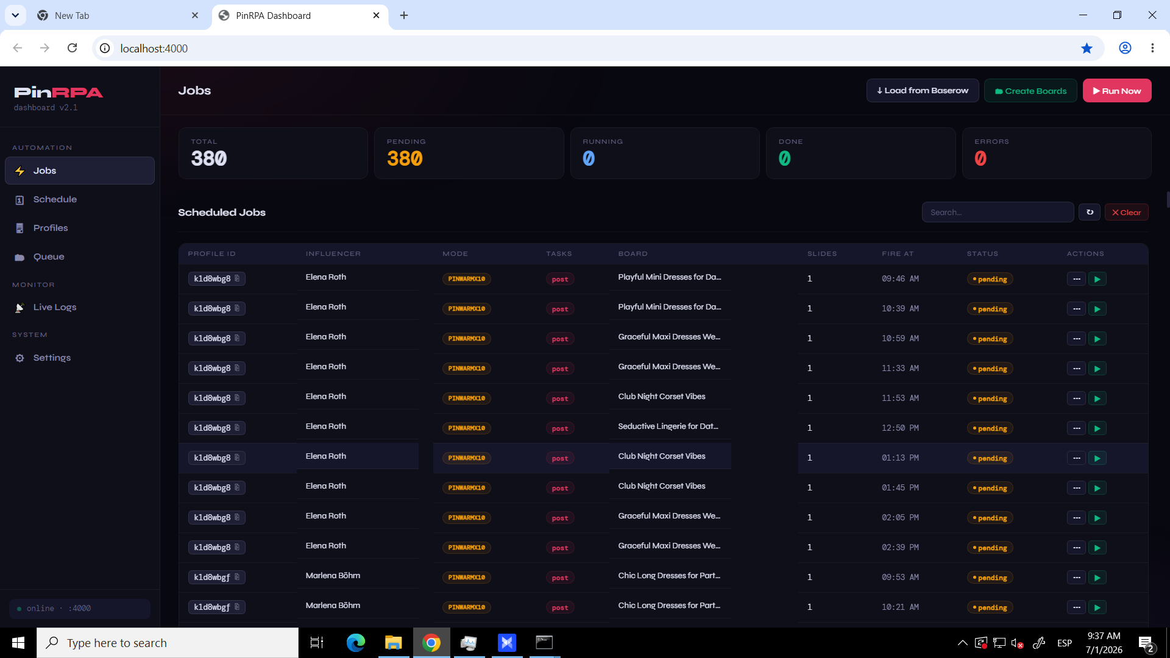Open the Schedule sidebar item

[x=80, y=199]
